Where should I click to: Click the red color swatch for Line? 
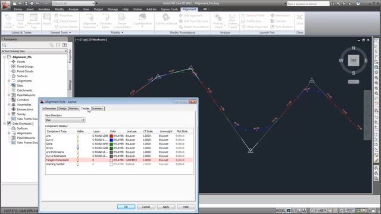click(111, 136)
